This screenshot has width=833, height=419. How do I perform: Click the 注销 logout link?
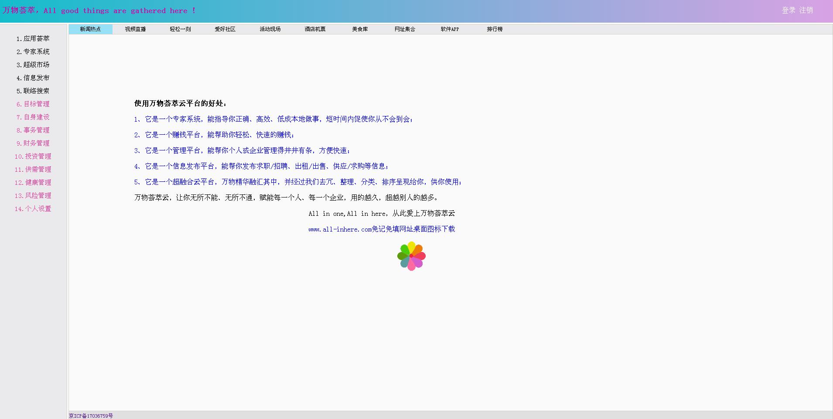806,10
